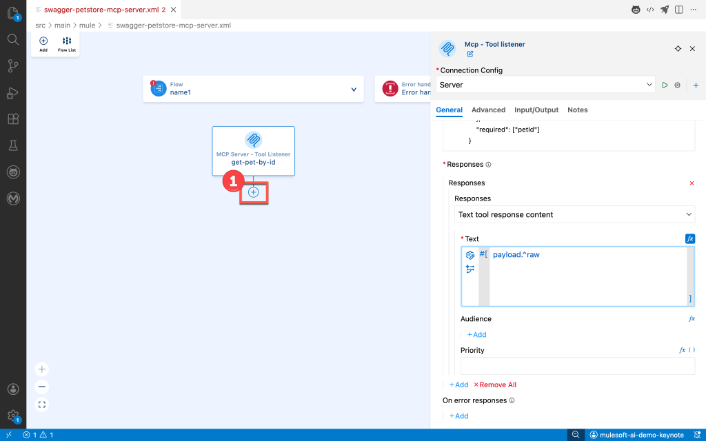Click the rocket deploy icon in title bar
The width and height of the screenshot is (706, 441).
[x=665, y=10]
